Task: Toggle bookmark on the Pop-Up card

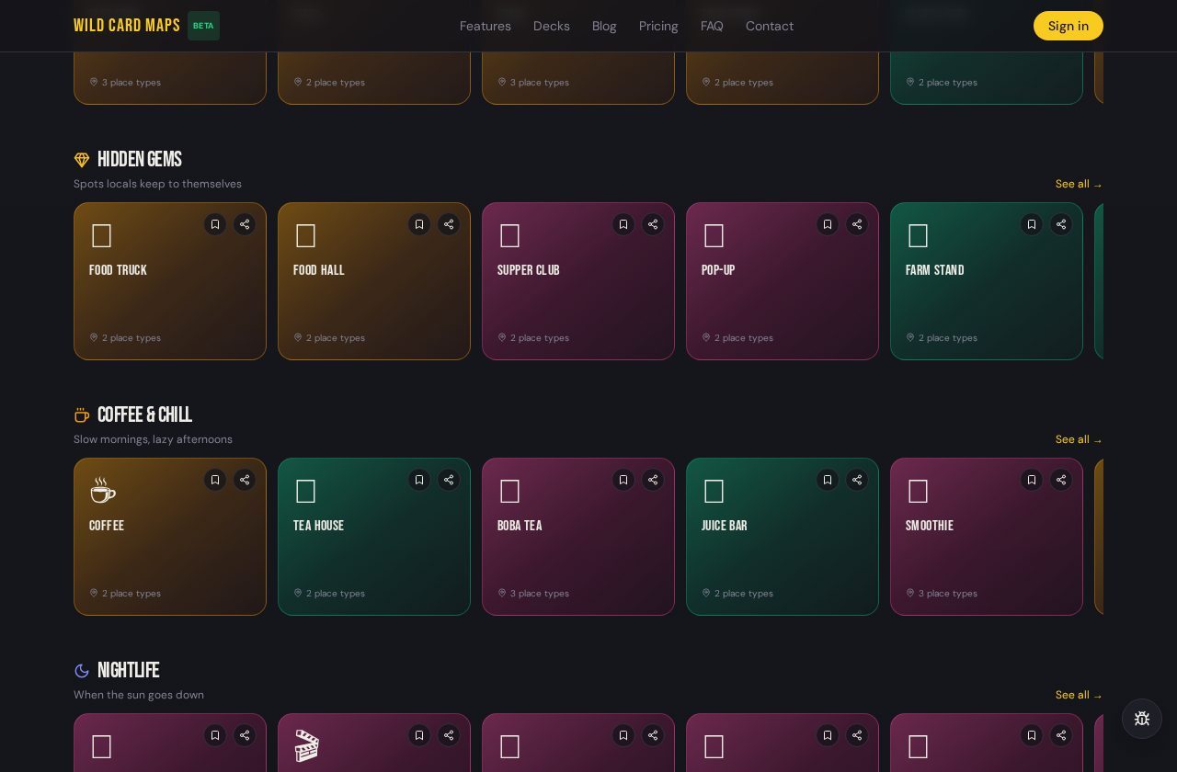Action: (828, 224)
